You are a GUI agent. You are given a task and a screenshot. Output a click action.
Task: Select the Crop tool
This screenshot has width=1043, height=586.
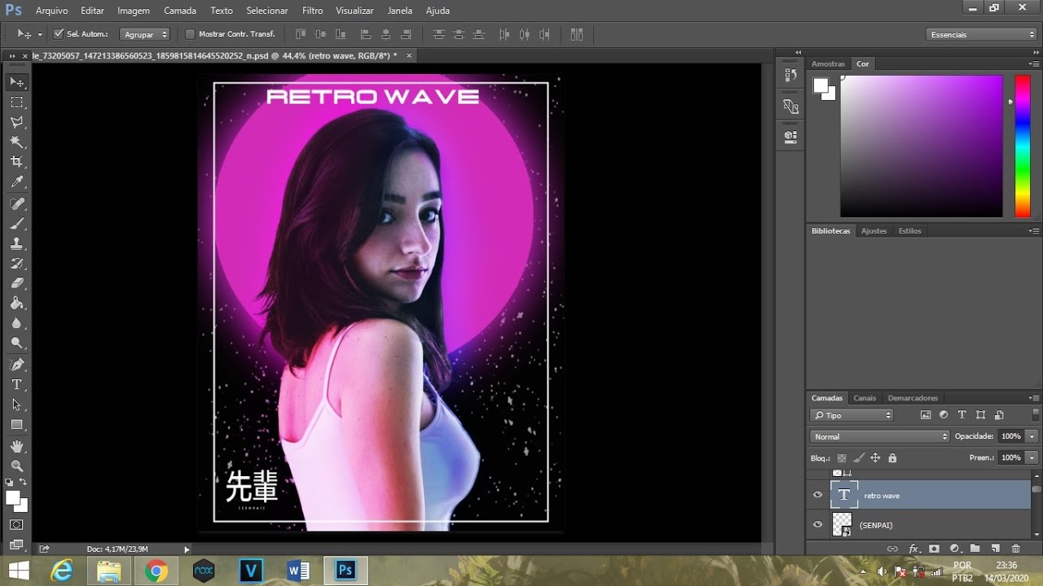pyautogui.click(x=16, y=162)
